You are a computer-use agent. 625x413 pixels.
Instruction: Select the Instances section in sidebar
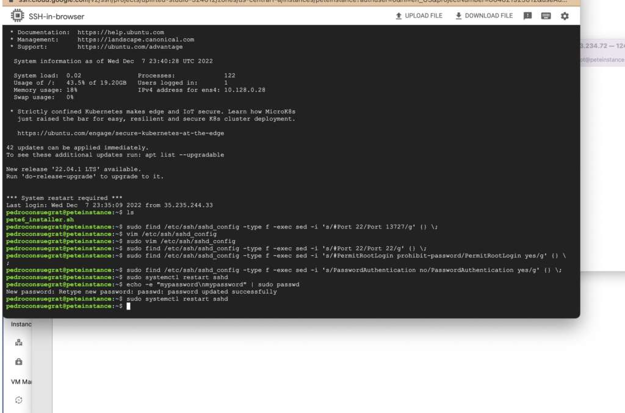coord(21,324)
